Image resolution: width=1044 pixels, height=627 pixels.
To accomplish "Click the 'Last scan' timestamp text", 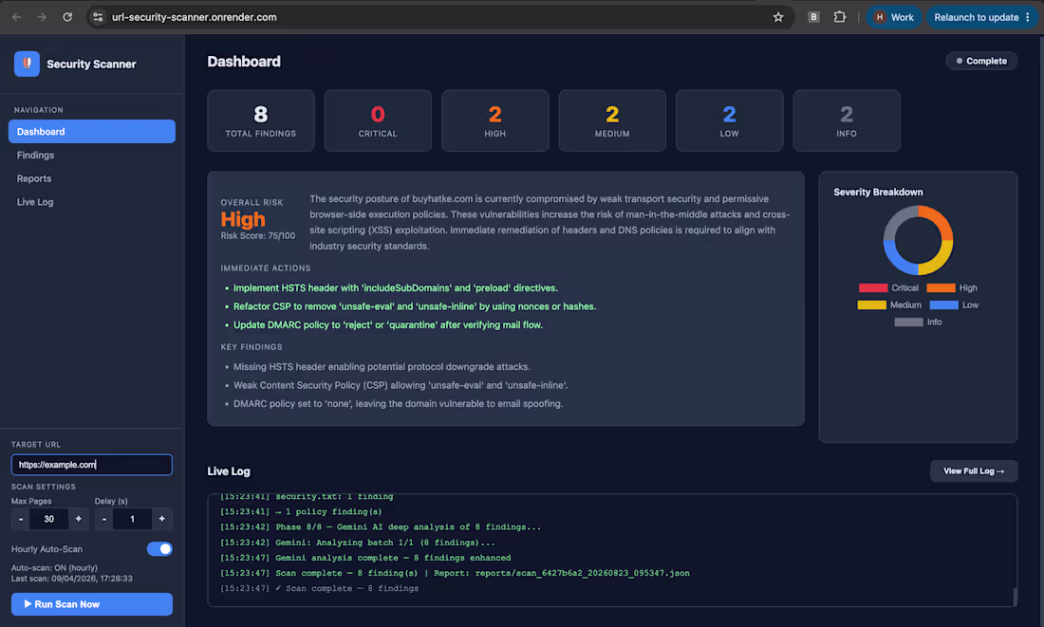I will click(72, 579).
